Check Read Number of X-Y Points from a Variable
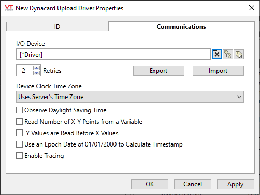Screen dimensions: 260x195 [19, 122]
